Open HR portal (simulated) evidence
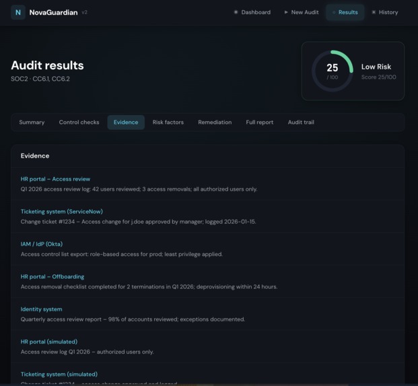The height and width of the screenshot is (386, 418). pos(48,342)
